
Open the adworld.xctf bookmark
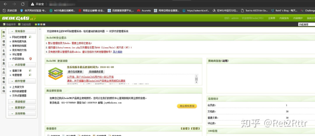coord(196,11)
